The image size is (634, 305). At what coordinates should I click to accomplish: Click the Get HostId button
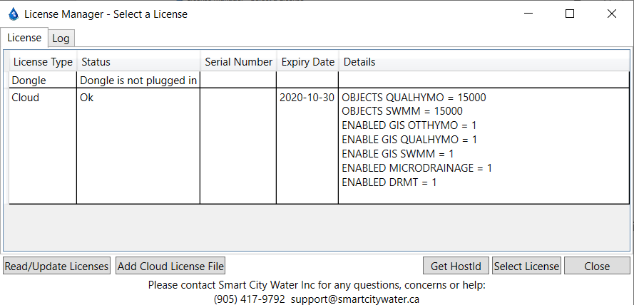pyautogui.click(x=456, y=267)
